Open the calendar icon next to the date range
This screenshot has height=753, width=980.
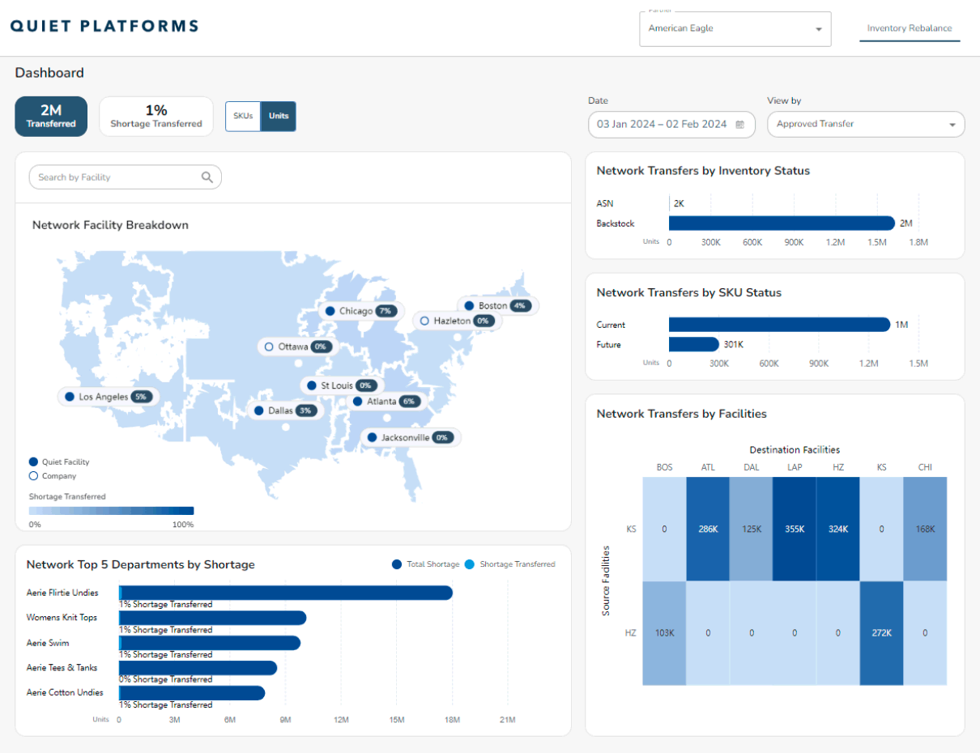click(739, 125)
